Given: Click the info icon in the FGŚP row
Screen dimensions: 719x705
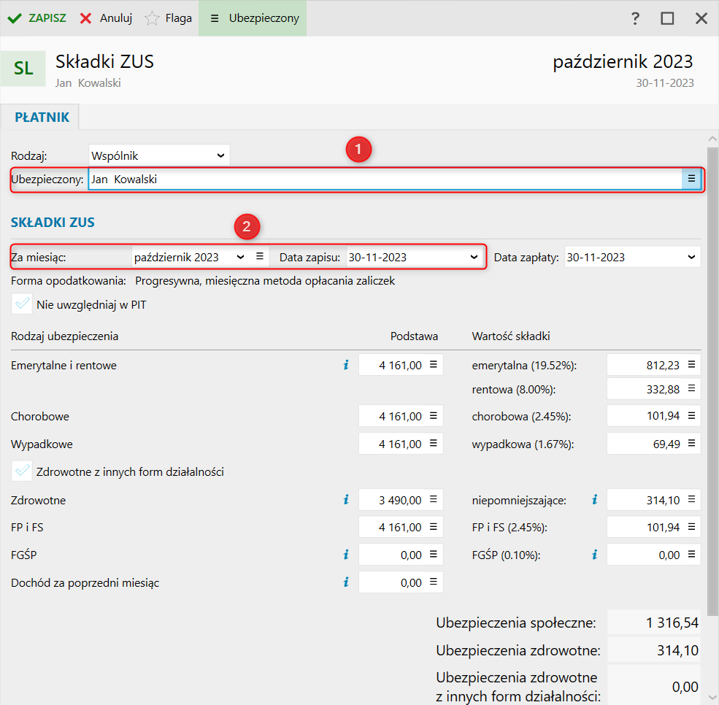Looking at the screenshot, I should pos(346,555).
